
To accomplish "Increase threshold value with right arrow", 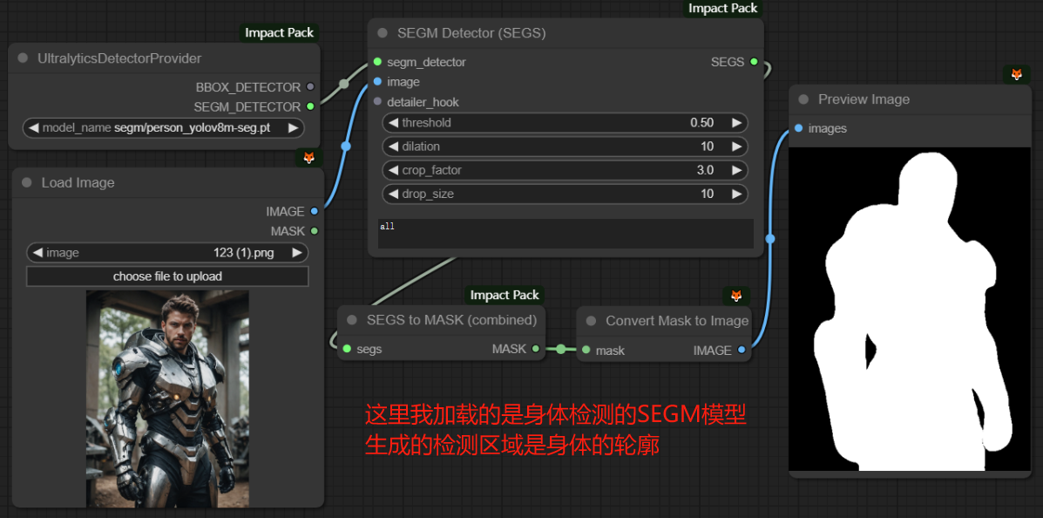I will 736,123.
